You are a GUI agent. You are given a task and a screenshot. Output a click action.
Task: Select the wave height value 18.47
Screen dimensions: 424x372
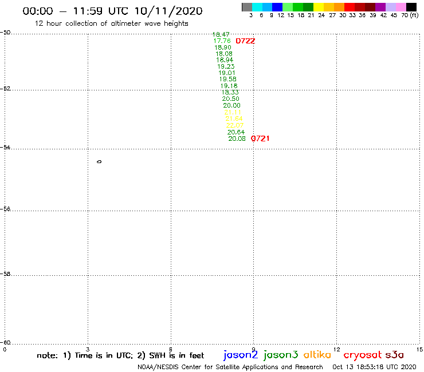[x=221, y=34]
